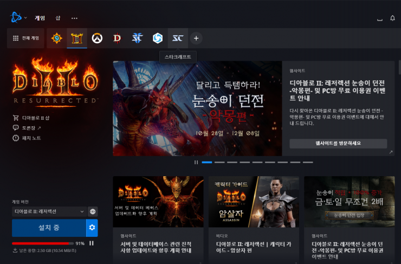Show notifications via bell icon
This screenshot has width=401, height=264.
tap(392, 18)
